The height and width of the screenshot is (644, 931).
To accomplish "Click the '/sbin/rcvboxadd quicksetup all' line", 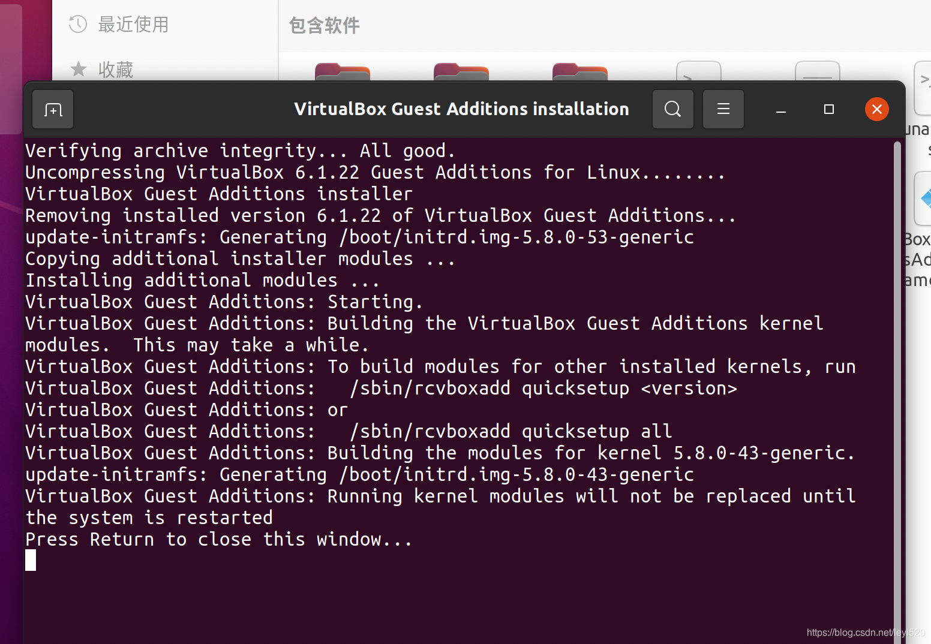I will point(349,431).
